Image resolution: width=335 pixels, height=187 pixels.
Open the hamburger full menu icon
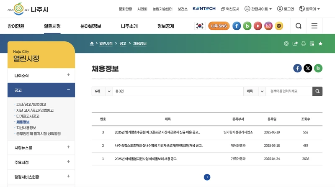(x=314, y=26)
